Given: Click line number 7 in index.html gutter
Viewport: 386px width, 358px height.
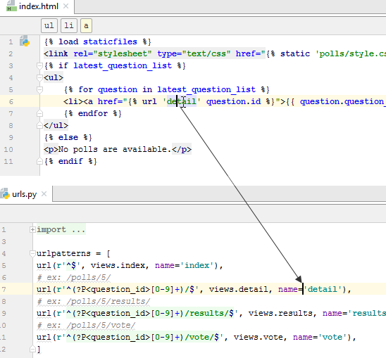Looking at the screenshot, I should point(11,114).
